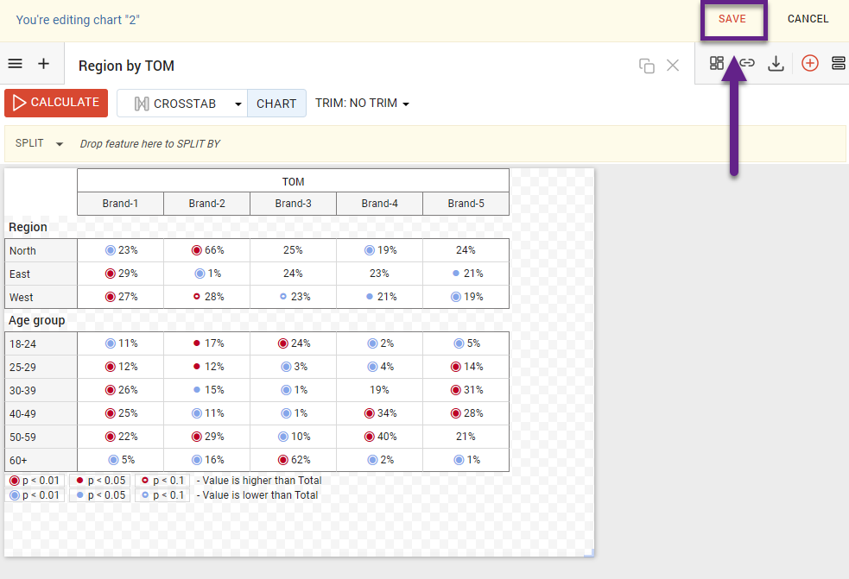Click the duplicate chart icon

coord(646,66)
